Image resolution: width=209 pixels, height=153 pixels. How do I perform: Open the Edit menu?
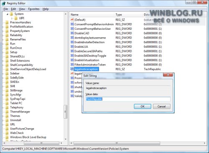click(13, 9)
